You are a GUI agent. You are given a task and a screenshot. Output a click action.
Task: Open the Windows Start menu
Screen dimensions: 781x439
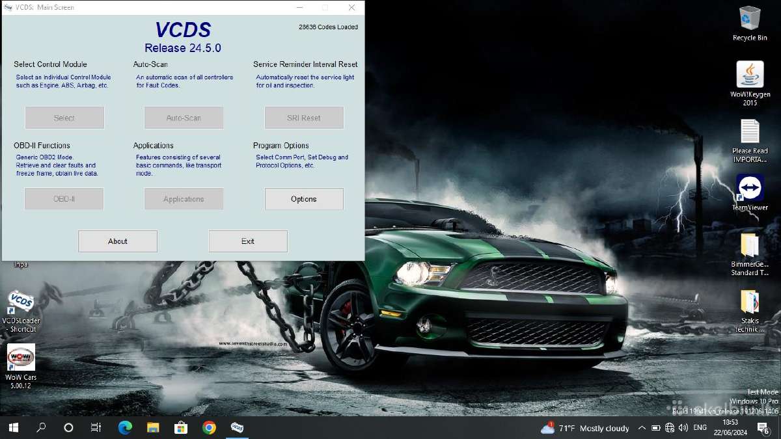click(13, 427)
